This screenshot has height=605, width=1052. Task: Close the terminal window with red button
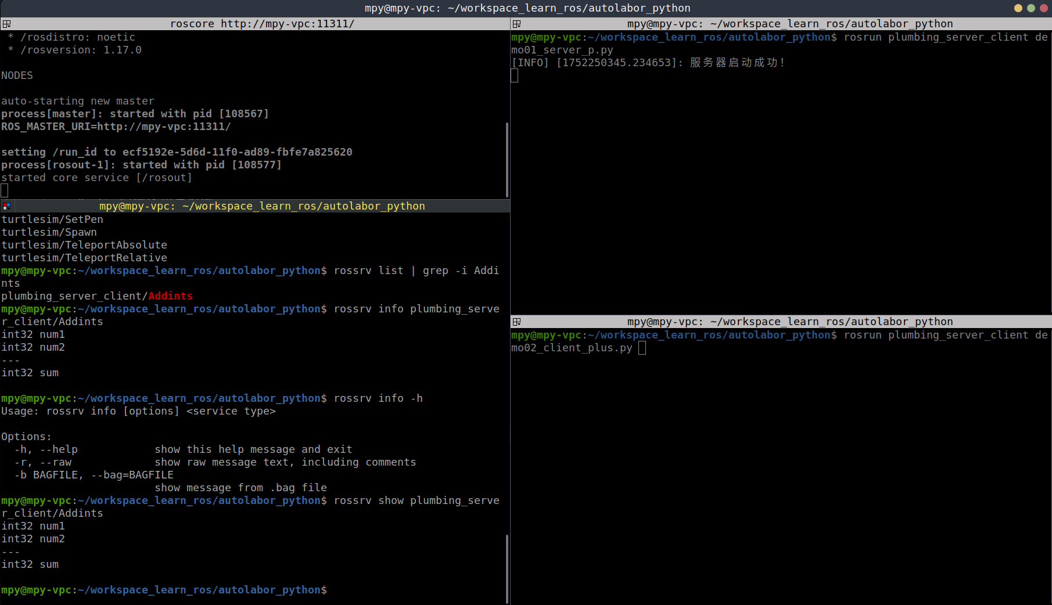[1043, 8]
